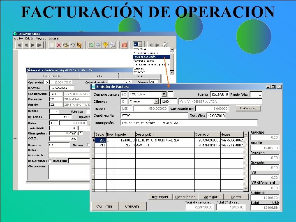296x222 pixels.
Task: Click the Cancelar button
Action: [x=133, y=206]
